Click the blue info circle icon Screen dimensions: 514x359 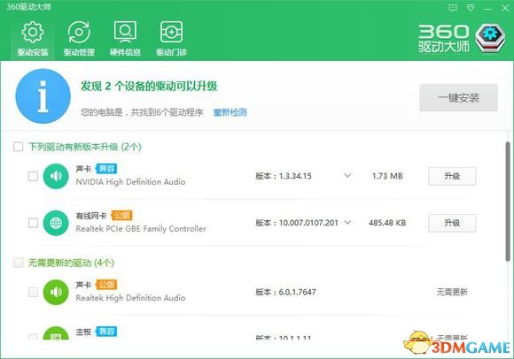pyautogui.click(x=43, y=96)
